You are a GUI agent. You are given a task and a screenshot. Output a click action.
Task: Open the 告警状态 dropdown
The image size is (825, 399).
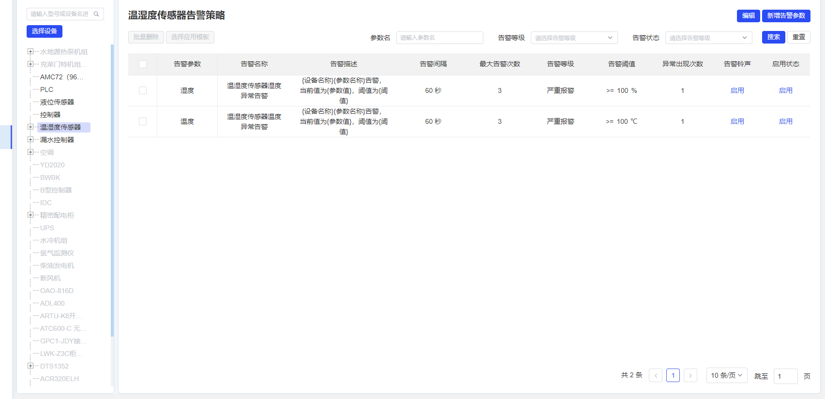(x=709, y=38)
